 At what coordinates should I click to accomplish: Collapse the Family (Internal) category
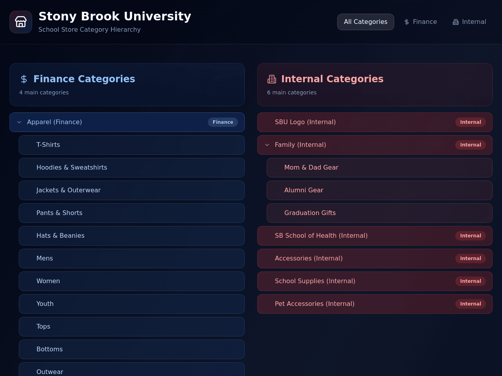267,145
